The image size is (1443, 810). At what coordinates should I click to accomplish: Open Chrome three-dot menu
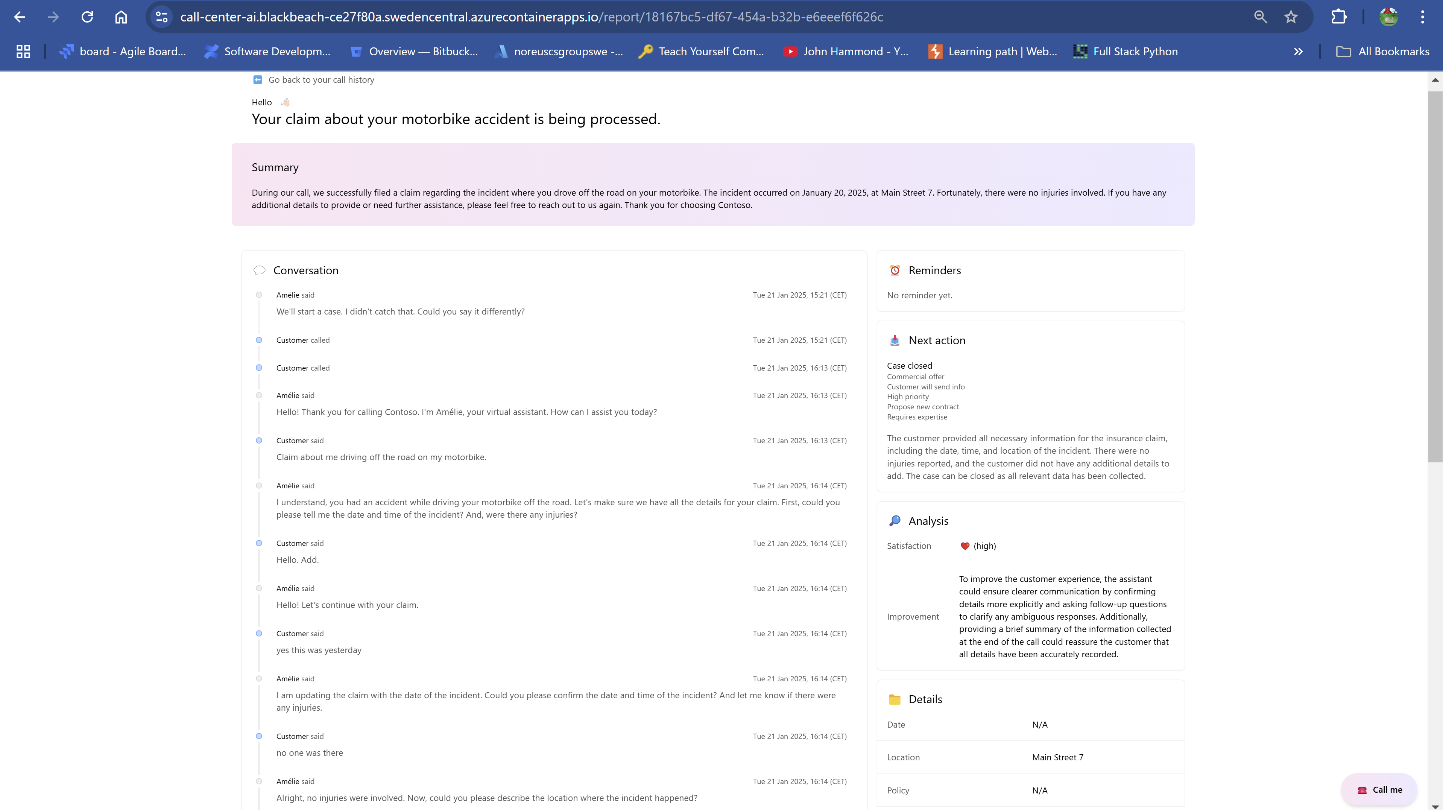(x=1422, y=17)
